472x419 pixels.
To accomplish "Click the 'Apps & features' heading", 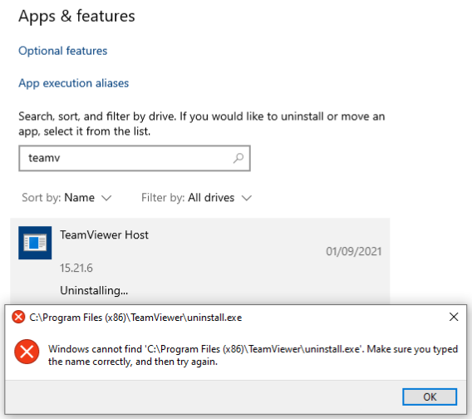I will tap(76, 16).
